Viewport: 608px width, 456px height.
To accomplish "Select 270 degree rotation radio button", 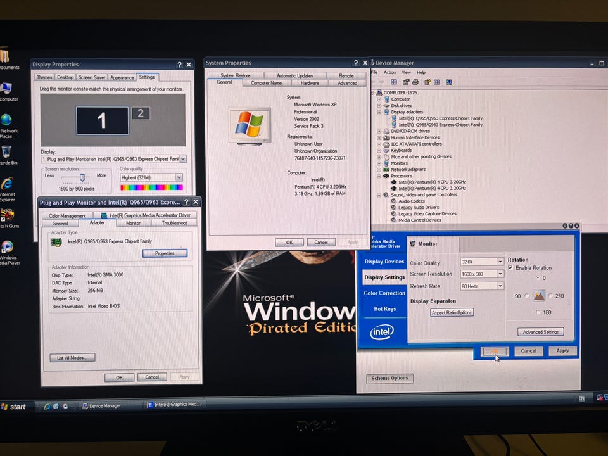I will tap(550, 296).
